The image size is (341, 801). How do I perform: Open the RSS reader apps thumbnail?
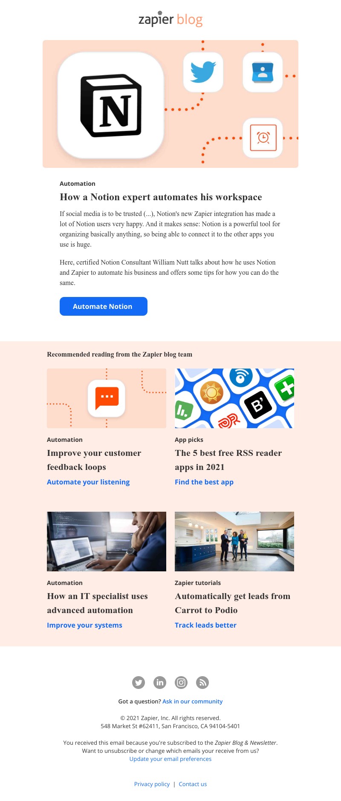pyautogui.click(x=234, y=398)
